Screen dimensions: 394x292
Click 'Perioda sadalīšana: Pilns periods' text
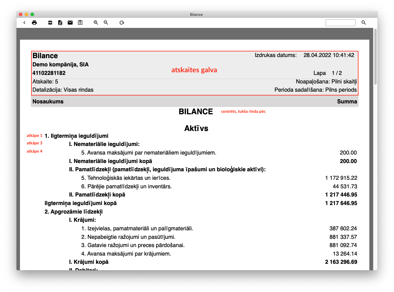316,90
